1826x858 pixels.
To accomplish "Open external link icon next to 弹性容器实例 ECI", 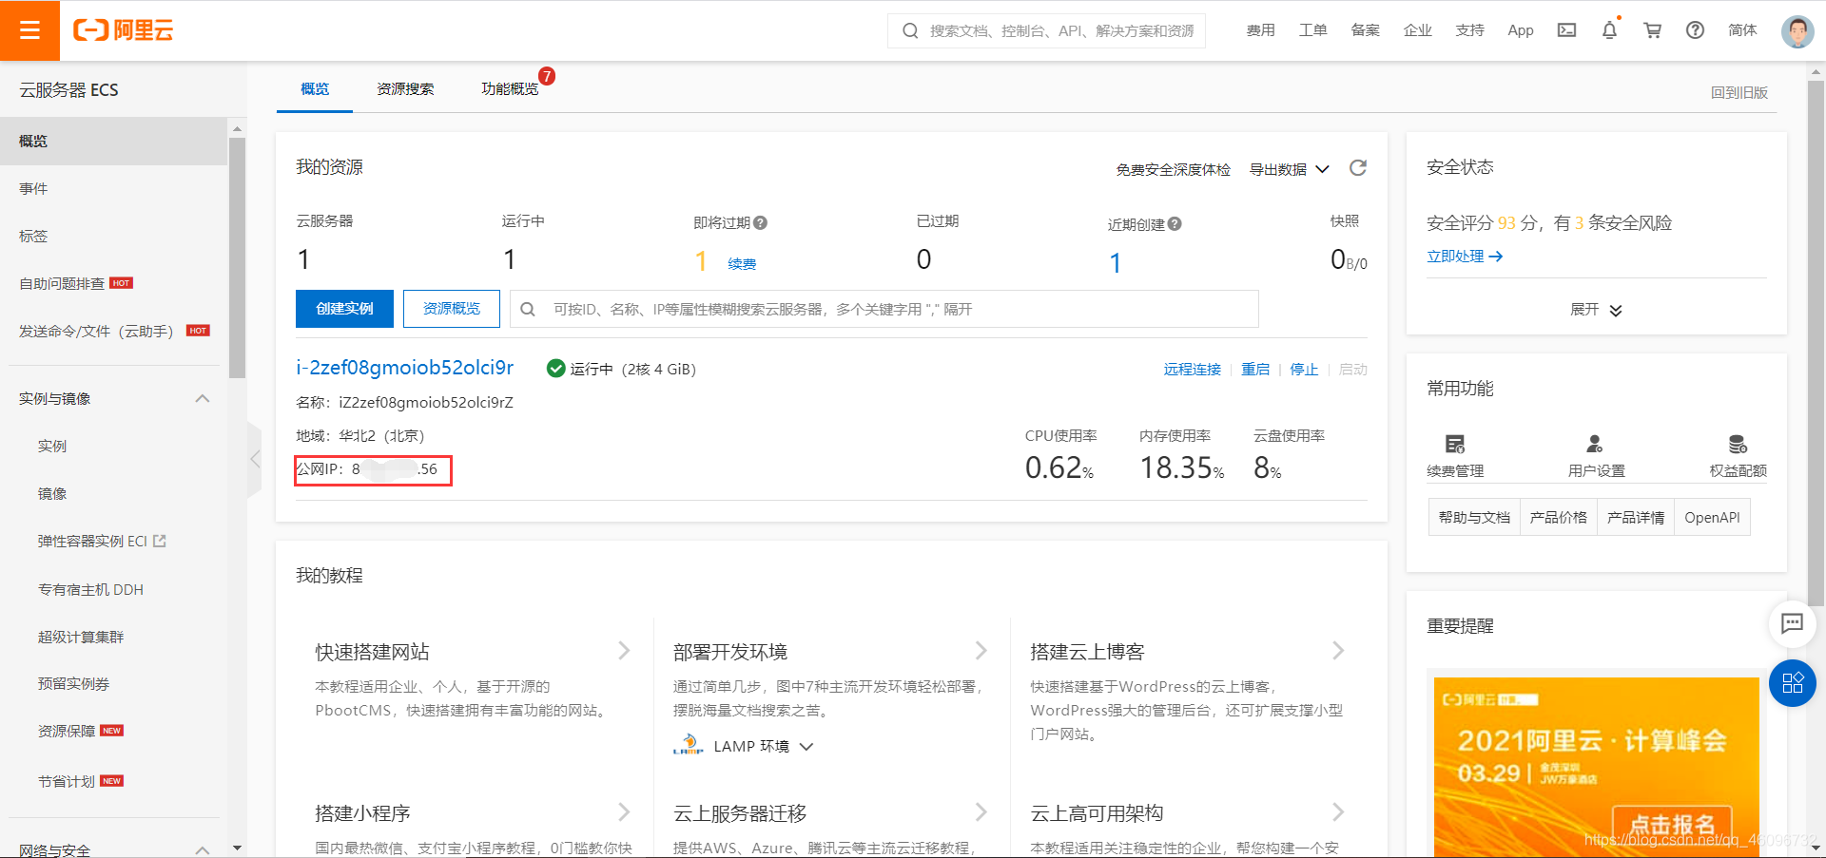I will [x=159, y=541].
